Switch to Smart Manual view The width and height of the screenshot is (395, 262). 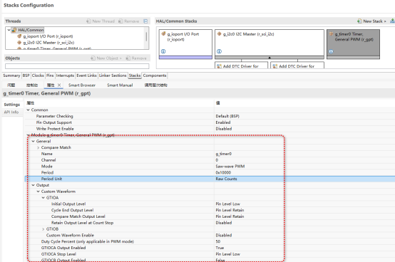point(120,85)
